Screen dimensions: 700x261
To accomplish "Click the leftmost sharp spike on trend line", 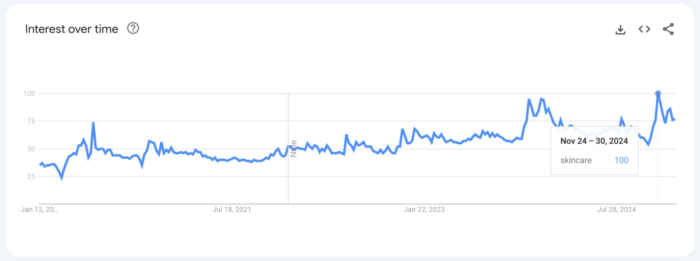I will pos(93,123).
